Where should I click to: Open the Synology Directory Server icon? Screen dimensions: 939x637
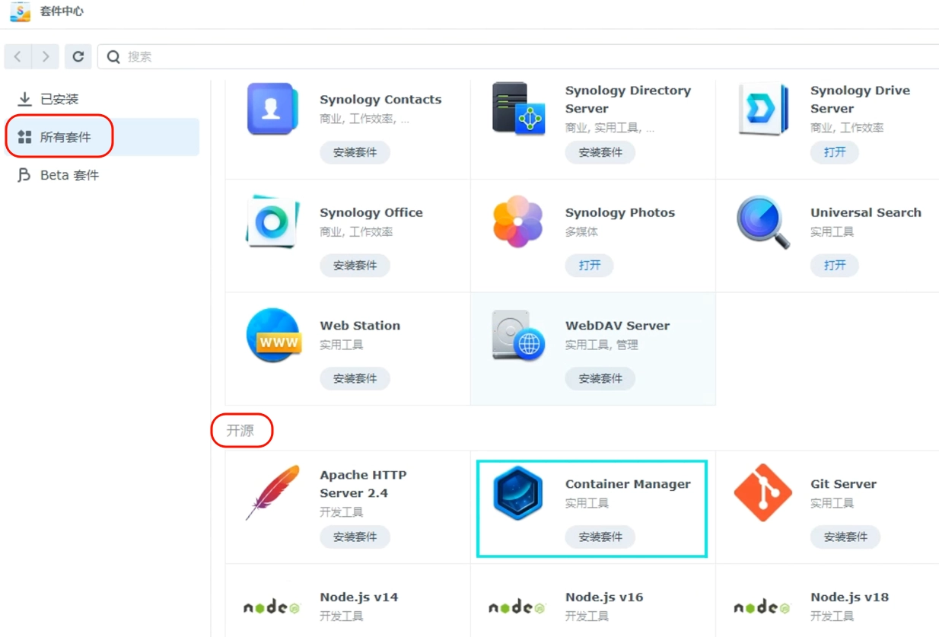[x=518, y=109]
